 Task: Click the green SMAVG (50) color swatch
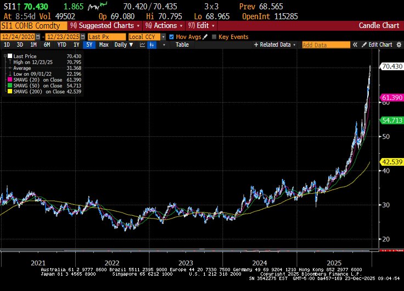10,86
